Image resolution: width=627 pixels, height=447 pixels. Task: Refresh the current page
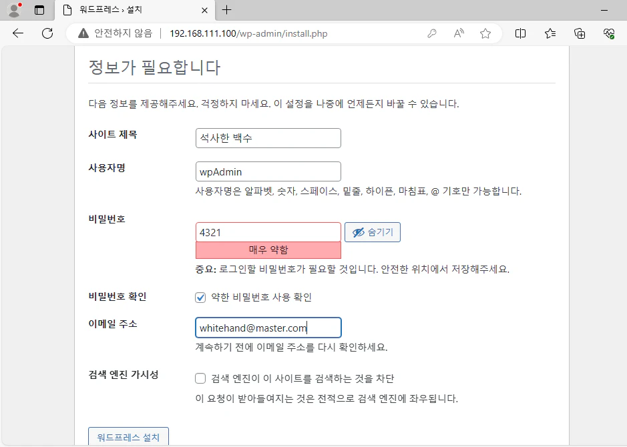(x=47, y=33)
